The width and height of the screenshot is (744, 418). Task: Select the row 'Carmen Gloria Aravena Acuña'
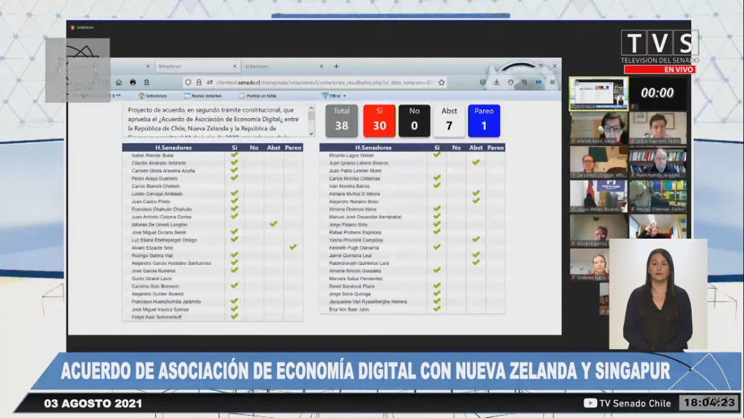pyautogui.click(x=212, y=171)
